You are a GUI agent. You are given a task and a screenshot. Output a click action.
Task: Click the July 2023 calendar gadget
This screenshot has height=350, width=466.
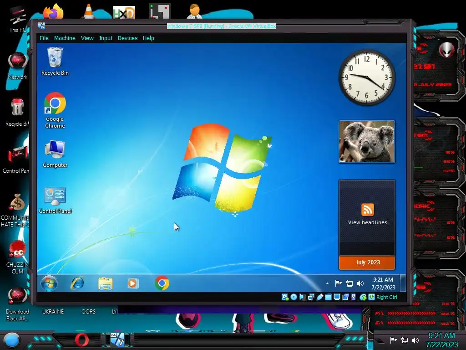coord(367,262)
